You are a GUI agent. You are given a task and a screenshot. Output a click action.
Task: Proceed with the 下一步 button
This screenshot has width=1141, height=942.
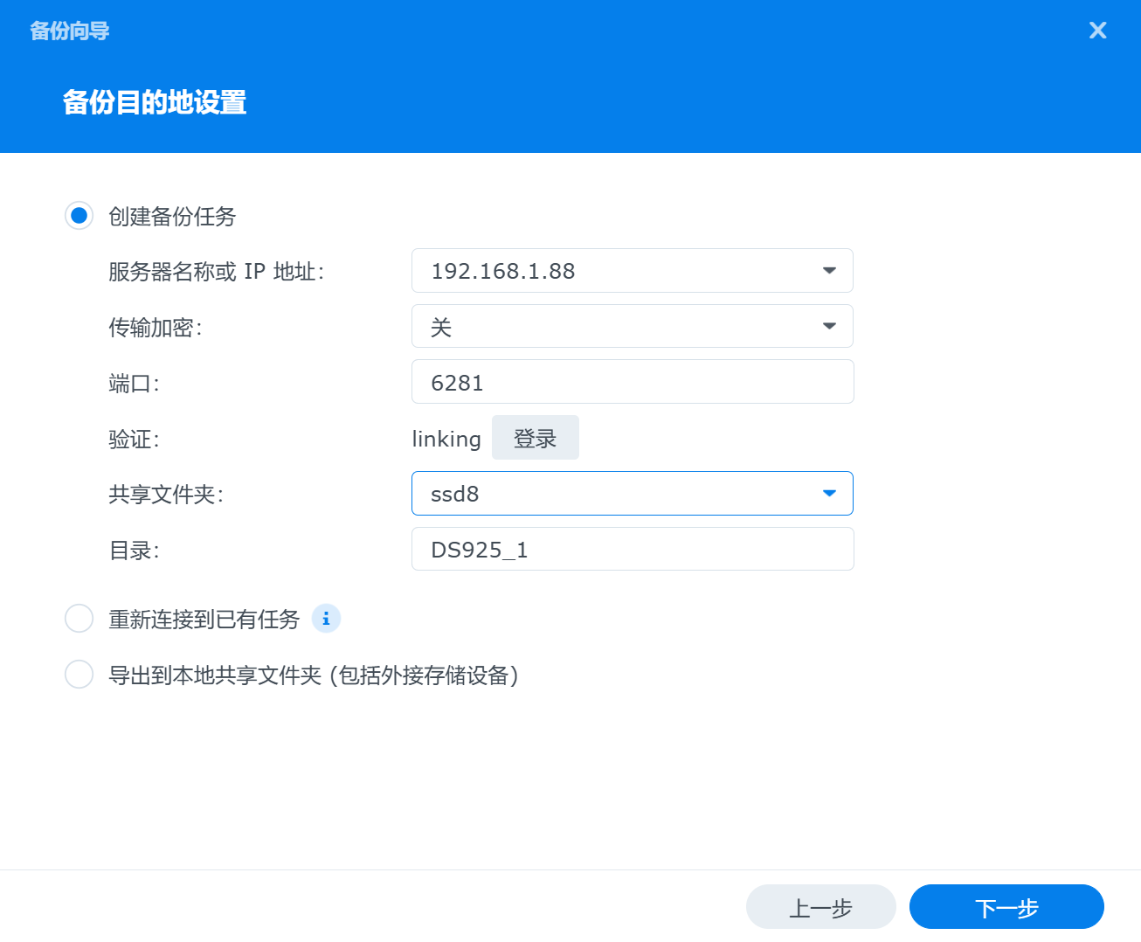[x=1006, y=907]
